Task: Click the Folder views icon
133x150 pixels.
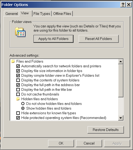Action: coord(20,32)
